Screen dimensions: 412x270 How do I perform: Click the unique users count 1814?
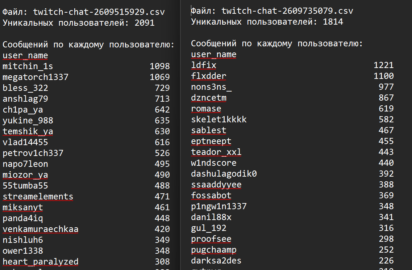333,22
